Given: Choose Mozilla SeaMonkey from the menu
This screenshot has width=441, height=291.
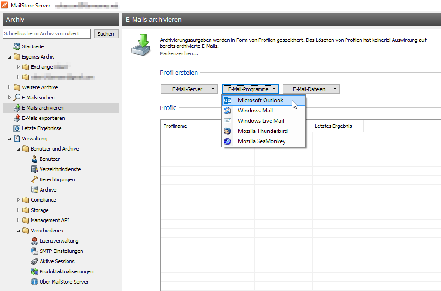Looking at the screenshot, I should pos(264,141).
